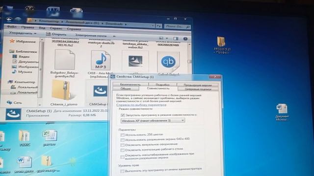Image resolution: width=314 pixels, height=176 pixels.
Task: Click the refresh button beside address bar
Action: [159, 26]
